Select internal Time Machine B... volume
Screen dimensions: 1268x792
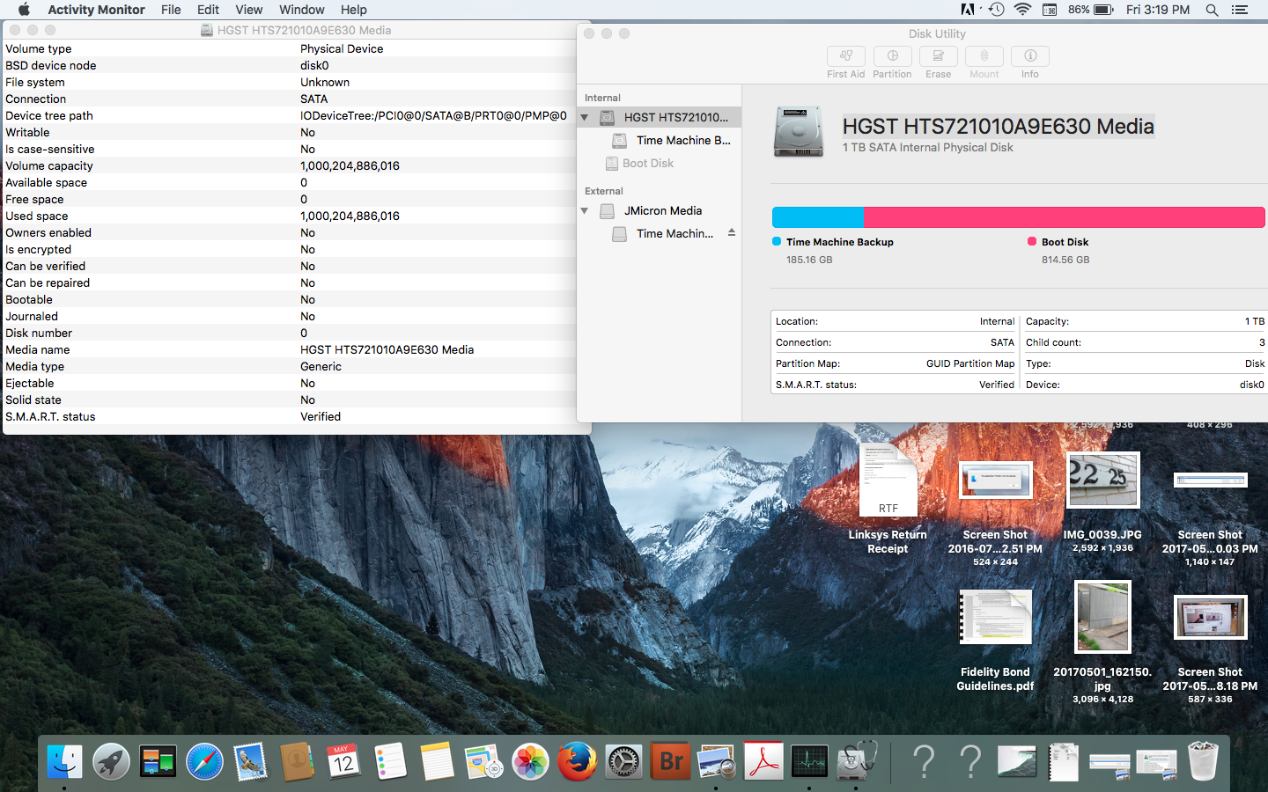660,140
